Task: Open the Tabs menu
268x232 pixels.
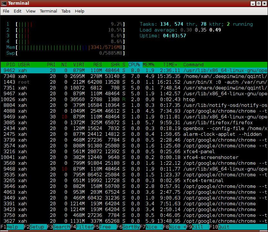Action: point(66,11)
